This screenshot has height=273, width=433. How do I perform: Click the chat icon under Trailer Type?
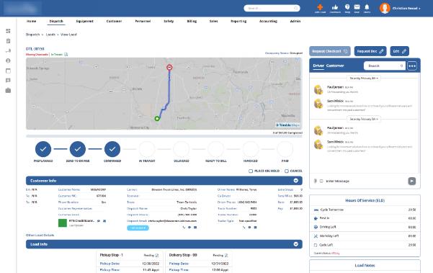tap(249, 228)
